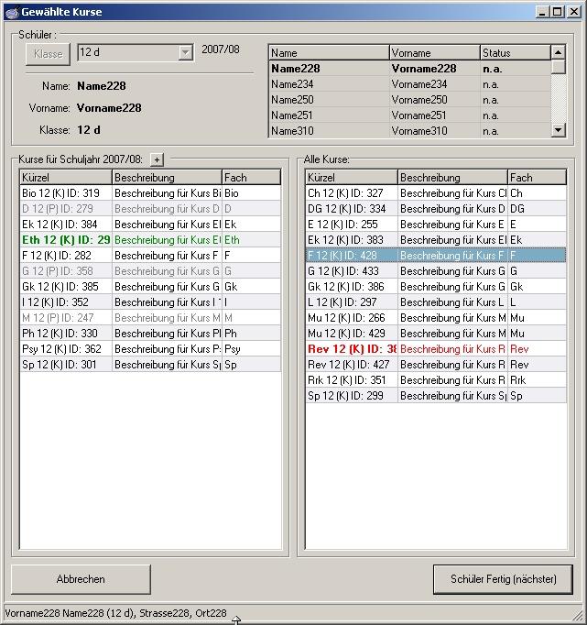Sort student list by Status column header
The image size is (587, 625).
(x=514, y=53)
